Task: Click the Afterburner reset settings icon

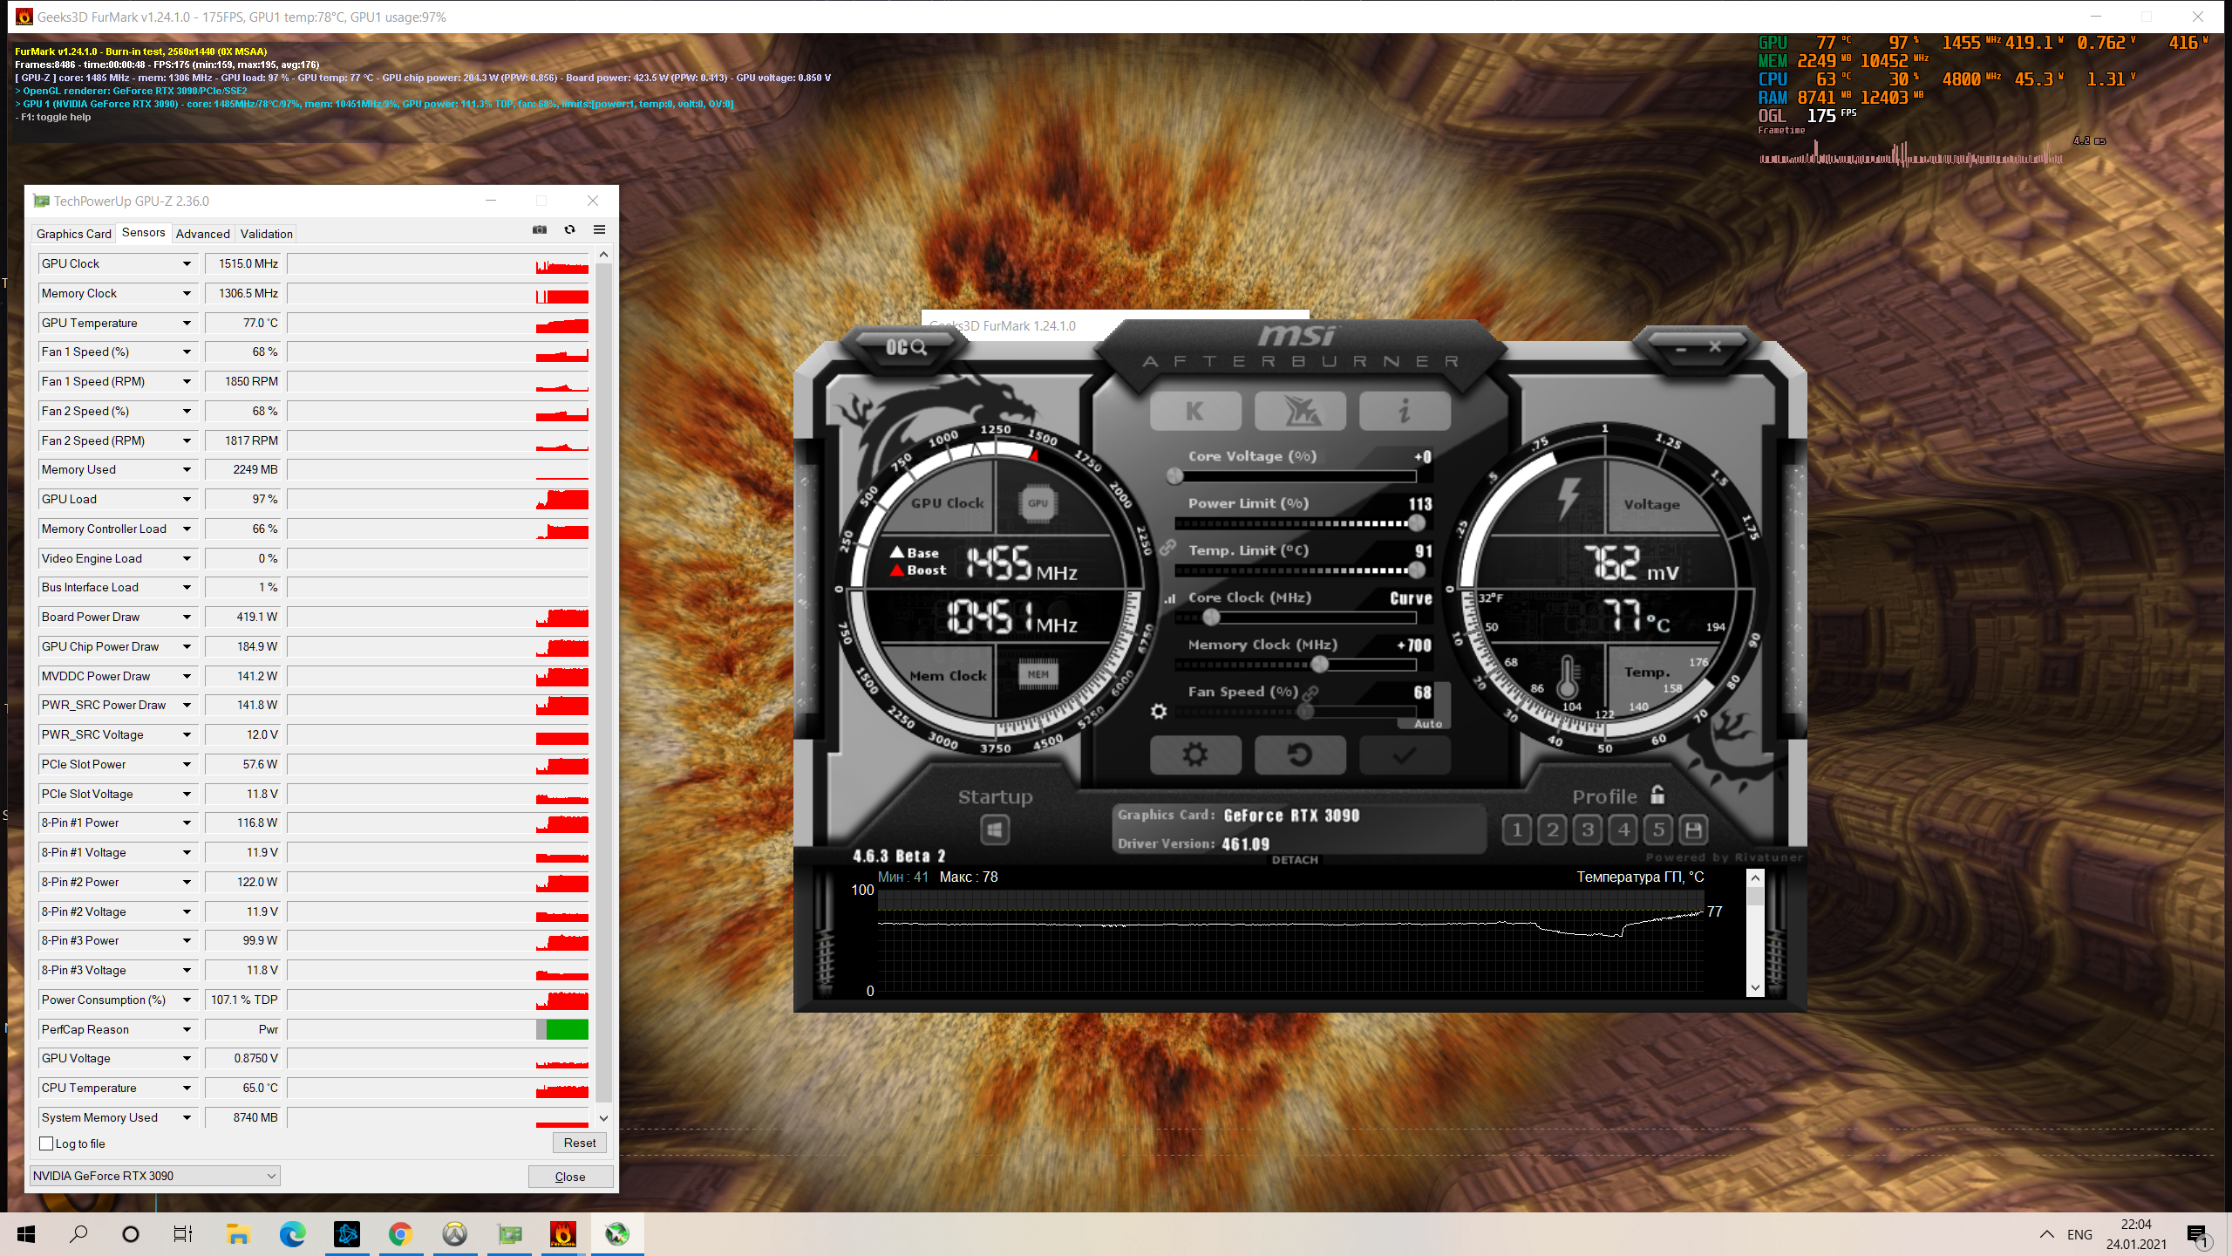Action: coord(1299,754)
